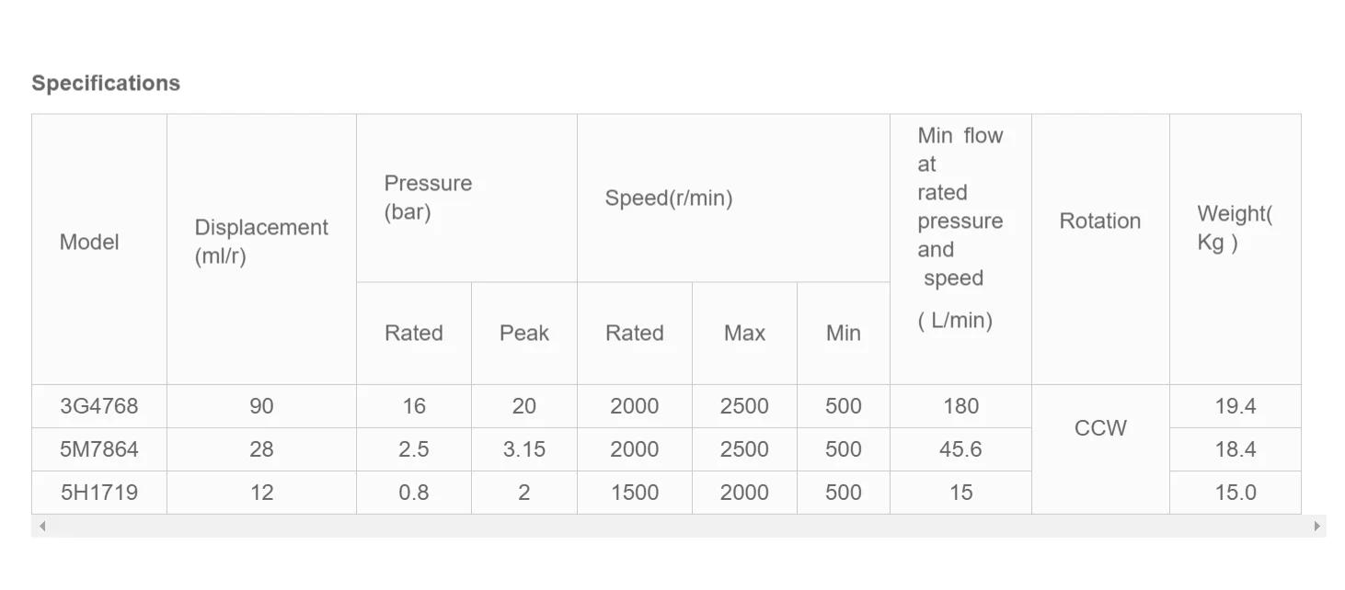Click the Specifications heading

coord(106,84)
